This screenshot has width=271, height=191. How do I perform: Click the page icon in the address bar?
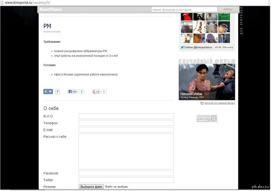(2, 3)
